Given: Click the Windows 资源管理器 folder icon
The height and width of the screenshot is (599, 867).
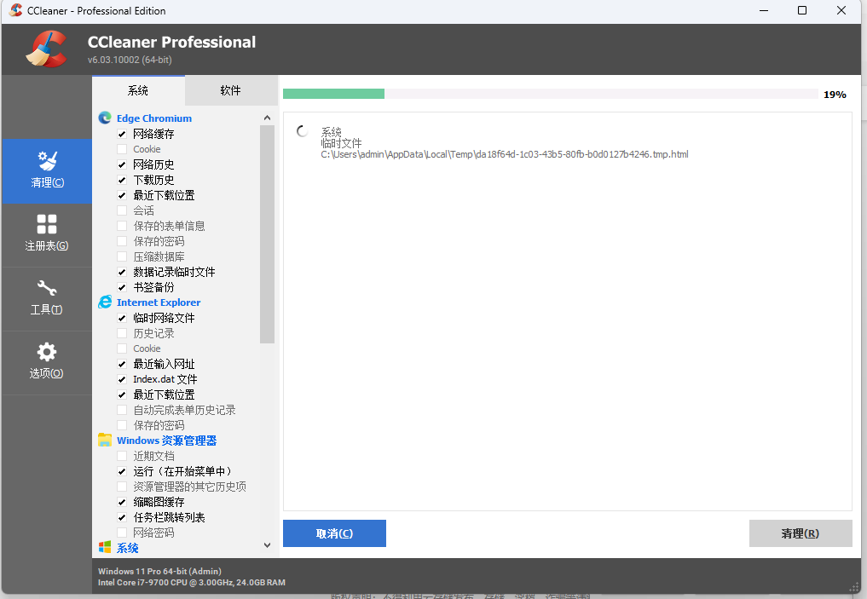Looking at the screenshot, I should 105,440.
